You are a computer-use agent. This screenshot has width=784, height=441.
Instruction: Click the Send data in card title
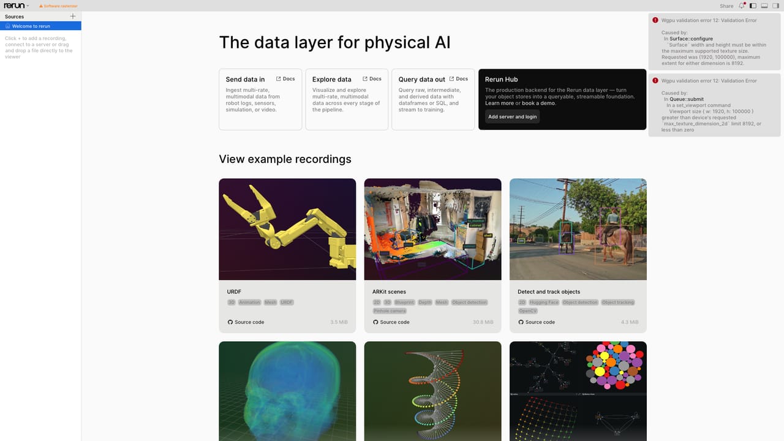coord(245,80)
